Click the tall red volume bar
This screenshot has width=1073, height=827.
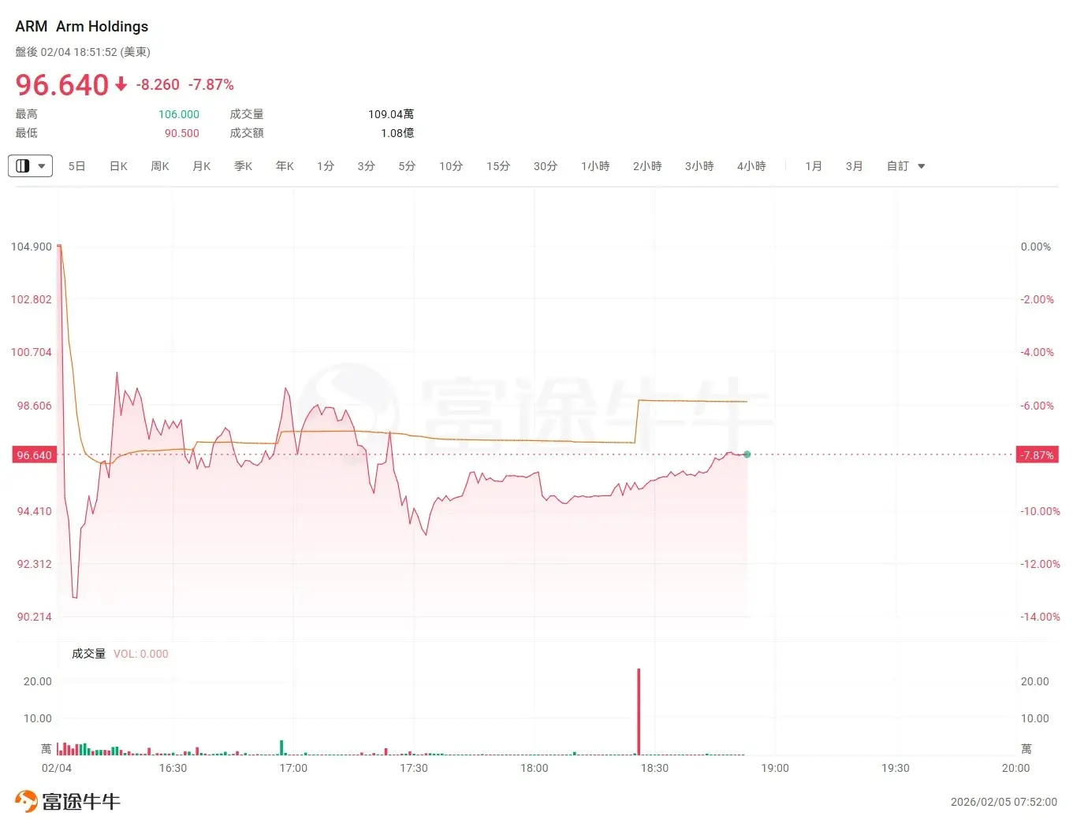(639, 711)
